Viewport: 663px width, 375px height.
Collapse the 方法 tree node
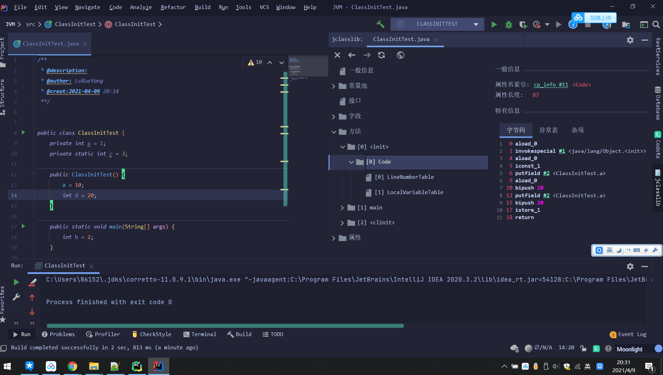(x=334, y=132)
